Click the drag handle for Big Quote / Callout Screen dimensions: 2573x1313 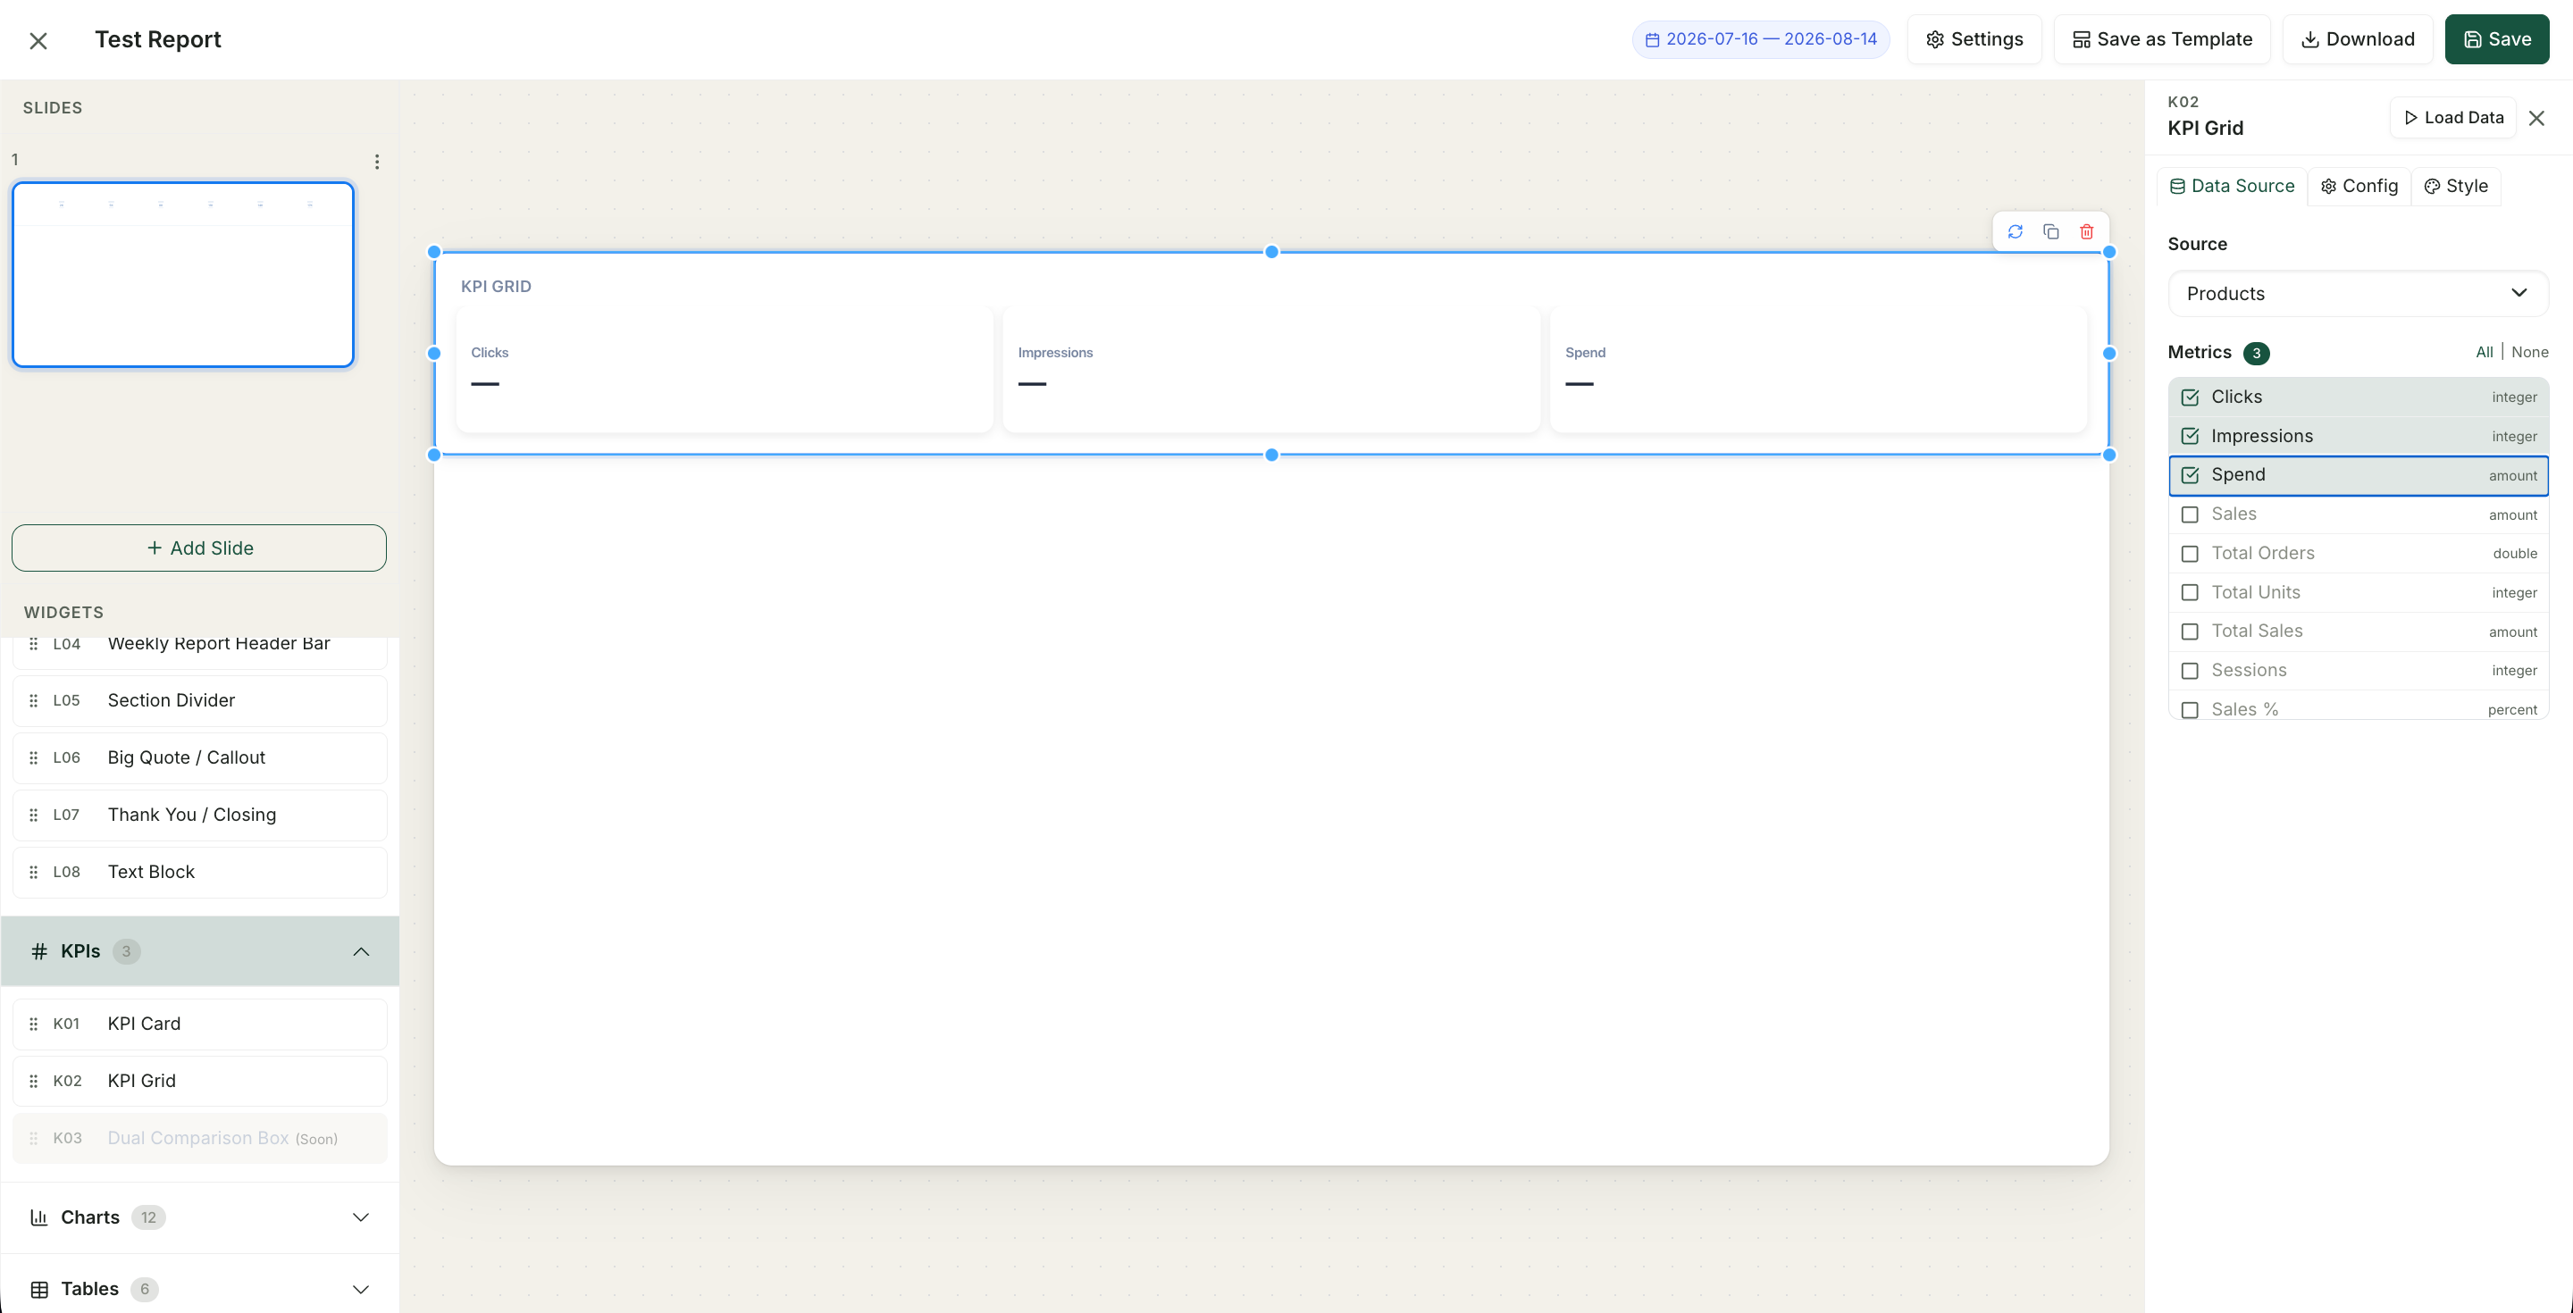click(33, 757)
